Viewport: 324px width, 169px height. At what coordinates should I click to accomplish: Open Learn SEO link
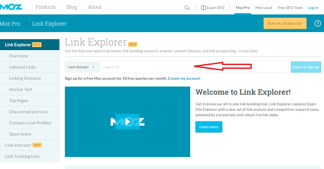pyautogui.click(x=213, y=8)
